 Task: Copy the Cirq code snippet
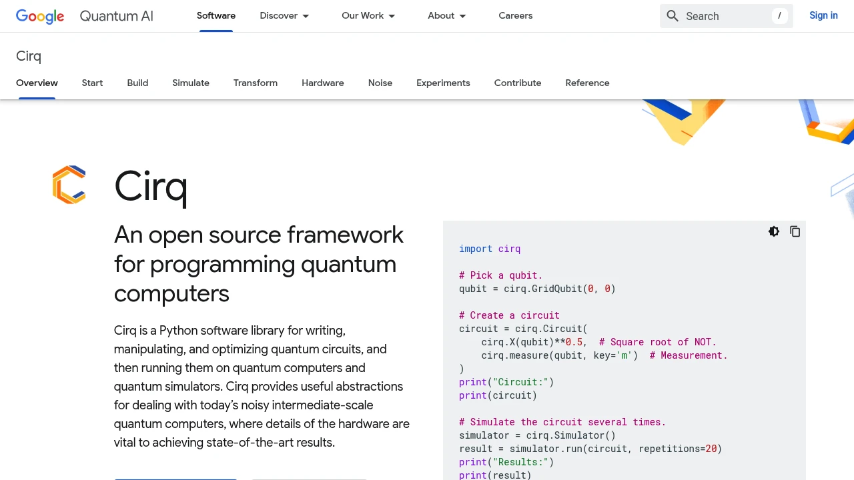point(795,231)
